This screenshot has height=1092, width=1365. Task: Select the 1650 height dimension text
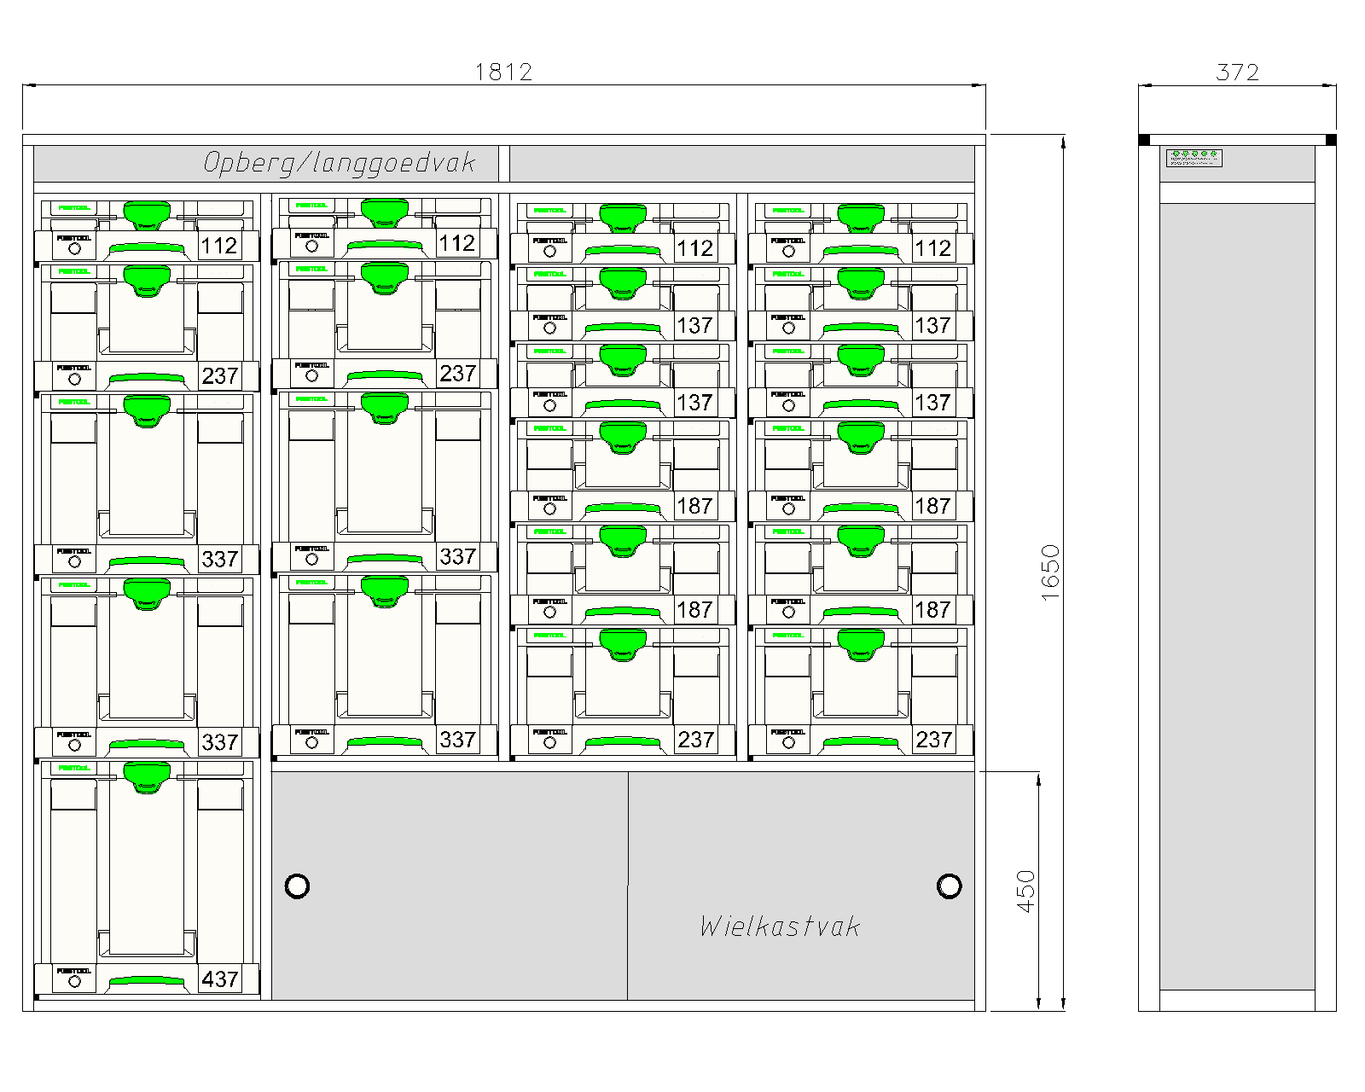tap(1050, 572)
